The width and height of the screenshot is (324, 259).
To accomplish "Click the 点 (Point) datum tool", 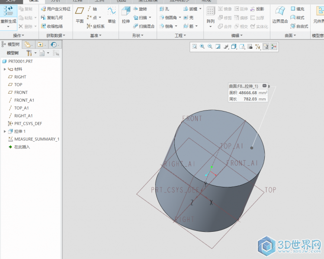I will 92,18.
